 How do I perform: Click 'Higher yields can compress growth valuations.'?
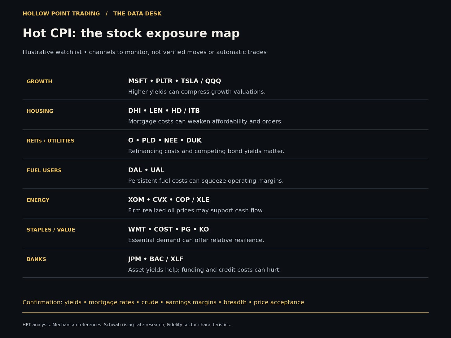[x=197, y=92]
